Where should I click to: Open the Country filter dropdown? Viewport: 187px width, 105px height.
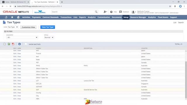point(22,37)
